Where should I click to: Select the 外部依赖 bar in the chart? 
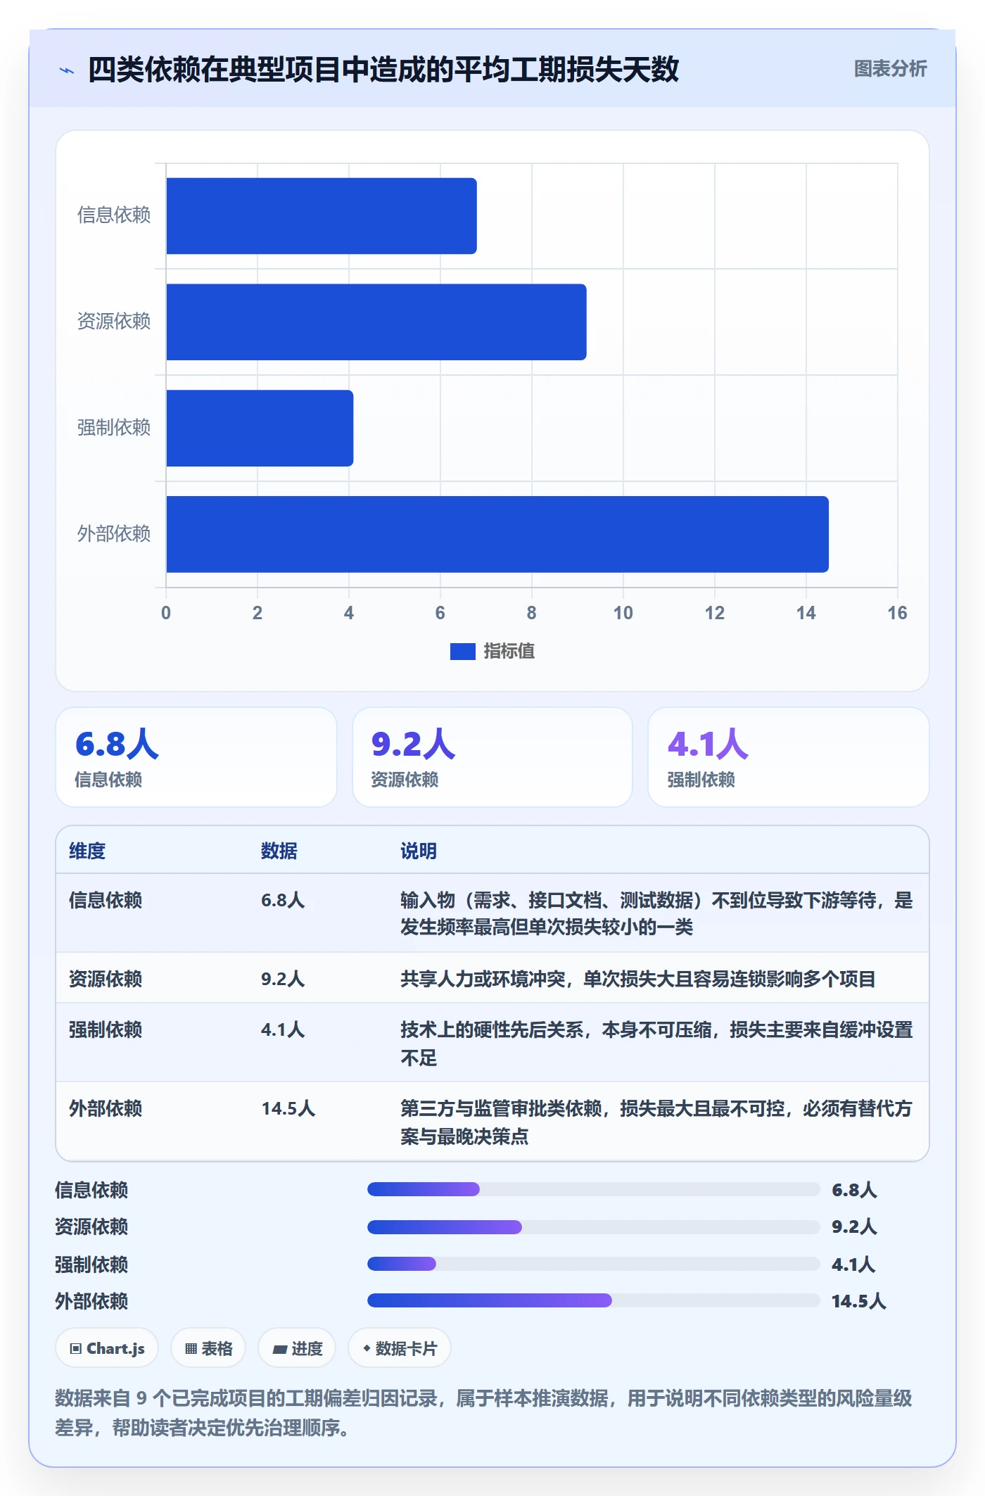(x=497, y=534)
